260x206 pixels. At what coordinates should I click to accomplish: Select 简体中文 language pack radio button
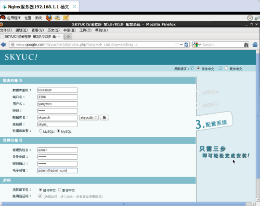[x=41, y=190]
